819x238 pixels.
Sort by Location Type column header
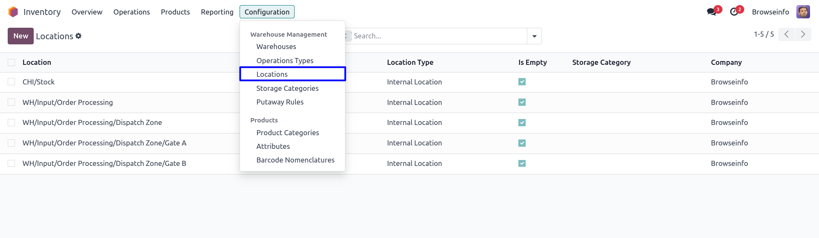click(x=410, y=62)
